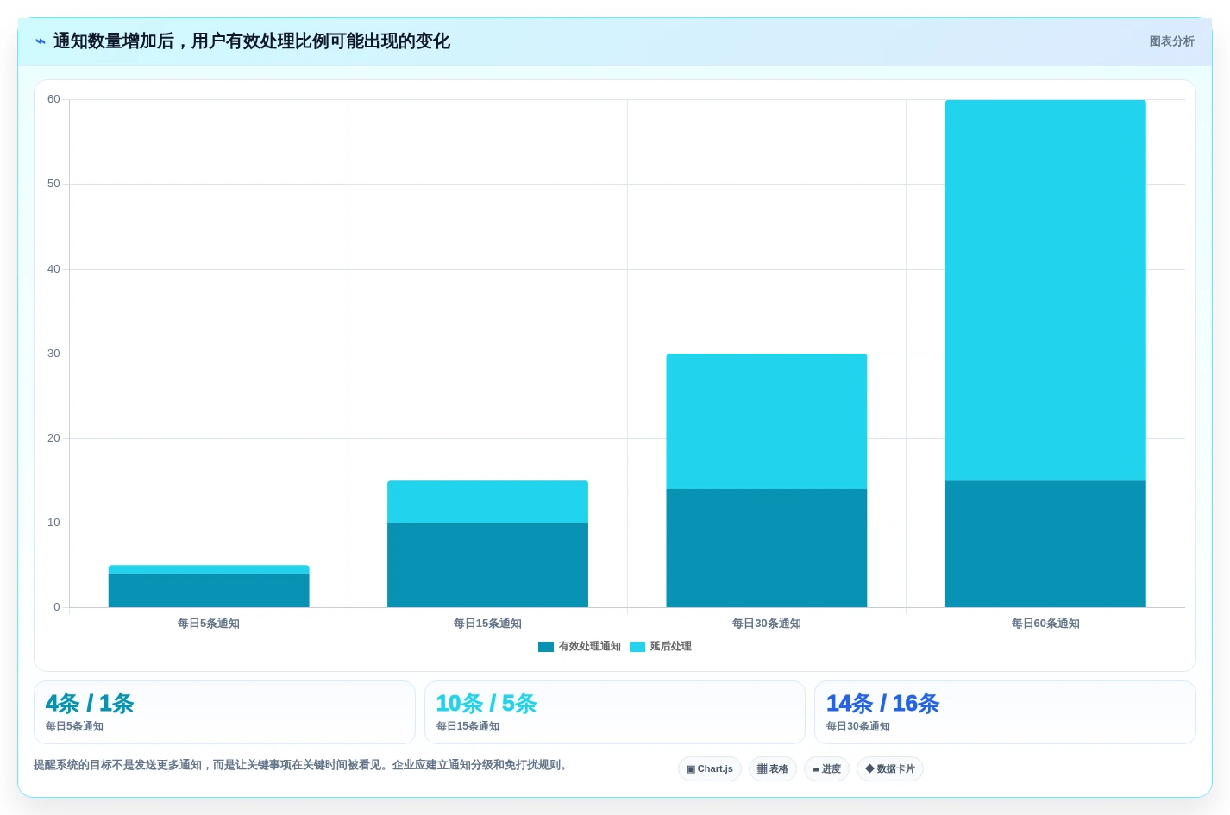Click the y-axis value 30
1230x815 pixels.
(53, 354)
